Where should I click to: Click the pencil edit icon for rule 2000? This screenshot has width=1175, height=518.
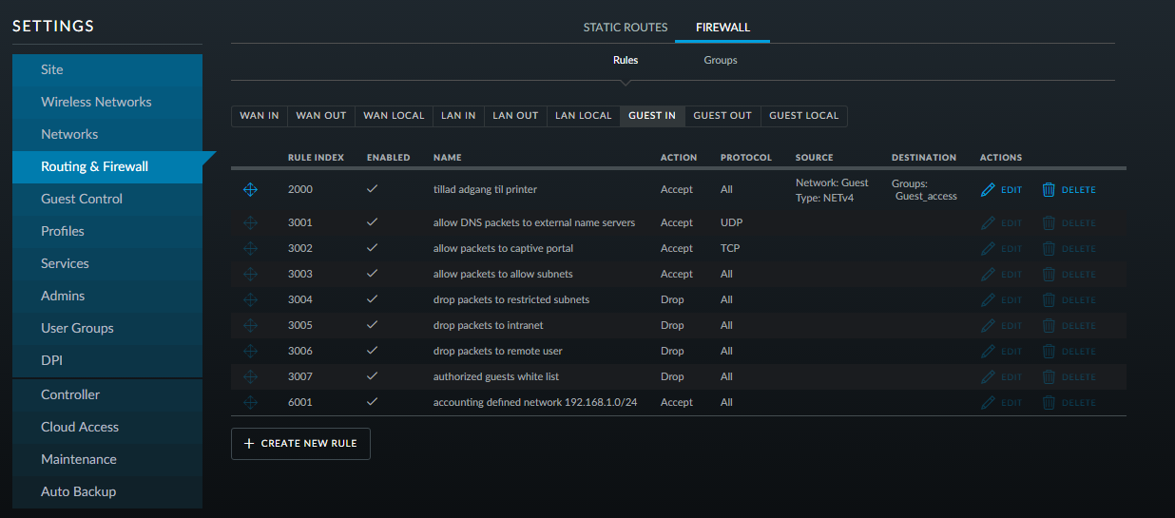[x=988, y=190]
